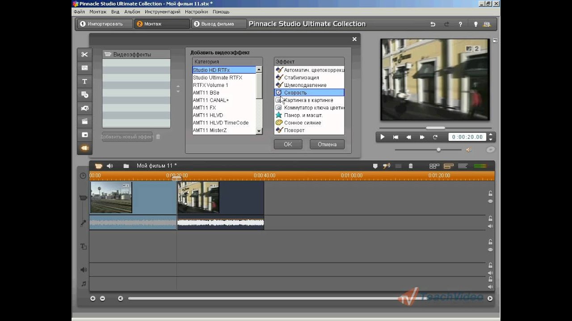This screenshot has height=321, width=572.
Task: Switch to the Вывод фильма tab
Action: pos(219,24)
